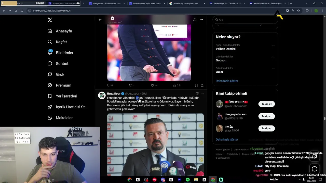Open Volkan Demirel trend
This screenshot has width=326, height=183.
tap(226, 49)
